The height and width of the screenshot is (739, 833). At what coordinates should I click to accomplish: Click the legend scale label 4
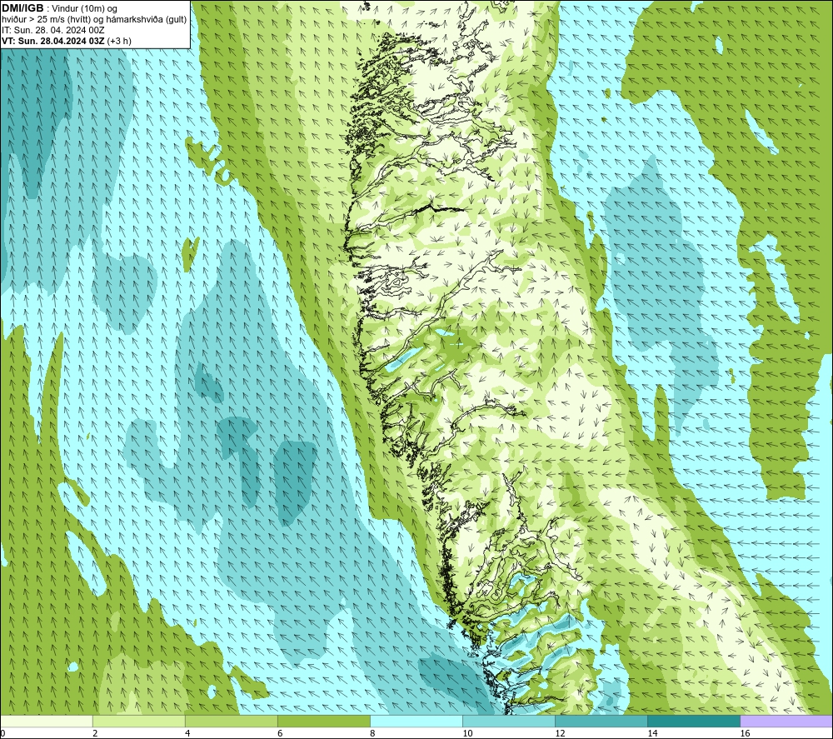click(187, 734)
